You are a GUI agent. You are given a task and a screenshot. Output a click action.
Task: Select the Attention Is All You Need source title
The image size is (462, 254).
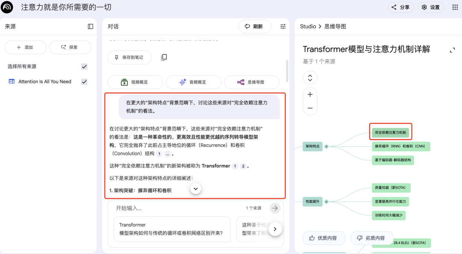[x=45, y=82]
